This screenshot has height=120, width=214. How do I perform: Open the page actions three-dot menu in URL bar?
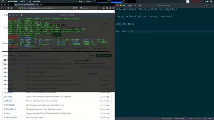click(71, 8)
